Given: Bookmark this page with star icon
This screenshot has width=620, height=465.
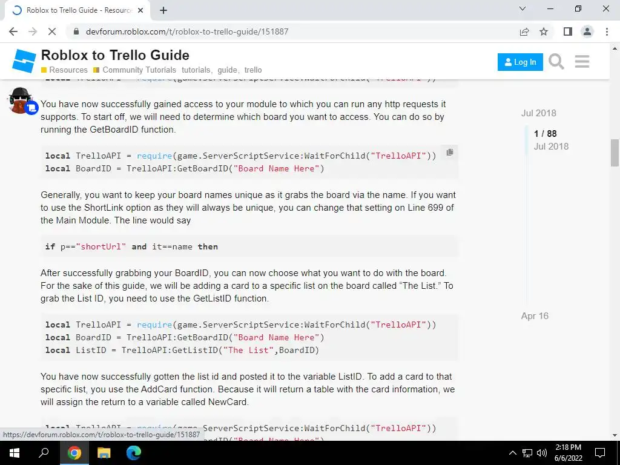Looking at the screenshot, I should click(544, 31).
